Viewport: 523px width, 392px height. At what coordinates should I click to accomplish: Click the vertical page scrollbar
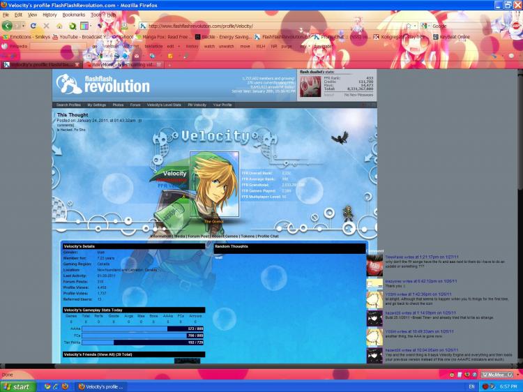(x=520, y=217)
